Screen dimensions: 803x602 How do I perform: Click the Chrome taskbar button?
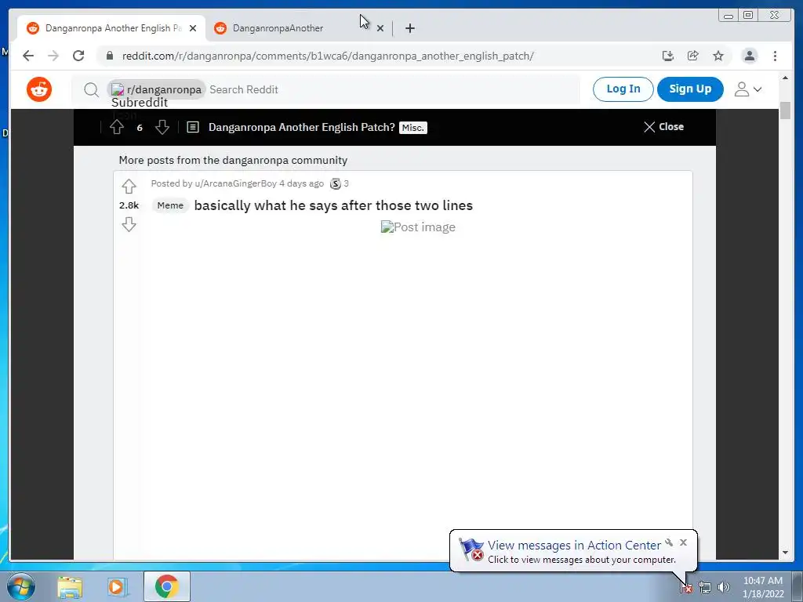[166, 586]
